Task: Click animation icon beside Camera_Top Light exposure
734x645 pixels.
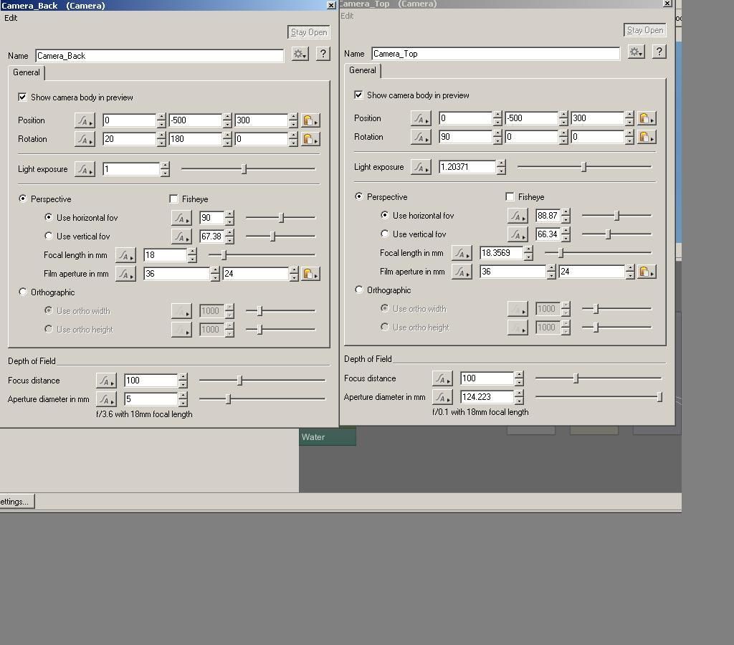Action: click(x=421, y=167)
